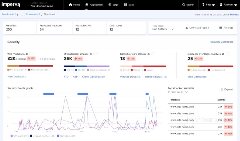Image resolution: width=240 pixels, height=141 pixels.
Task: Open the Security Dashboard link
Action: pyautogui.click(x=222, y=42)
